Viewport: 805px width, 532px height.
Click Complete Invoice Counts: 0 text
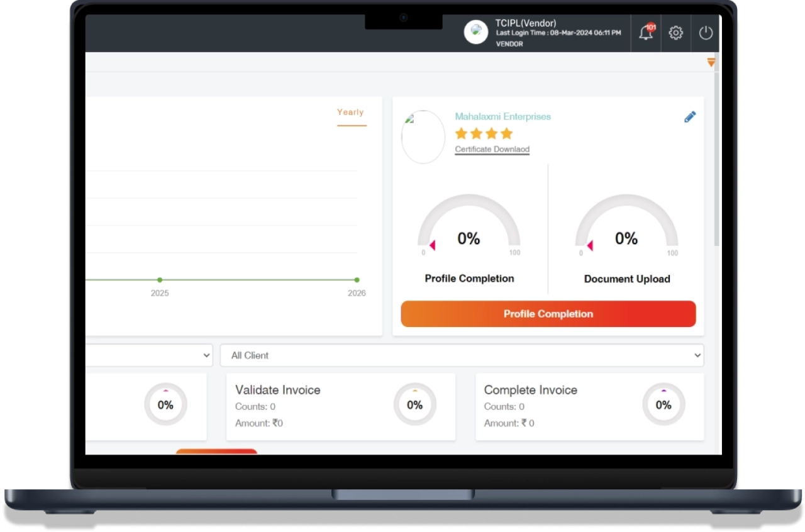coord(504,407)
